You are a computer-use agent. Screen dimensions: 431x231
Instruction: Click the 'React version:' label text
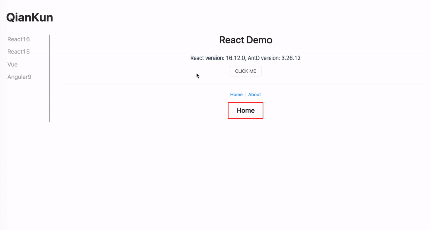point(207,58)
